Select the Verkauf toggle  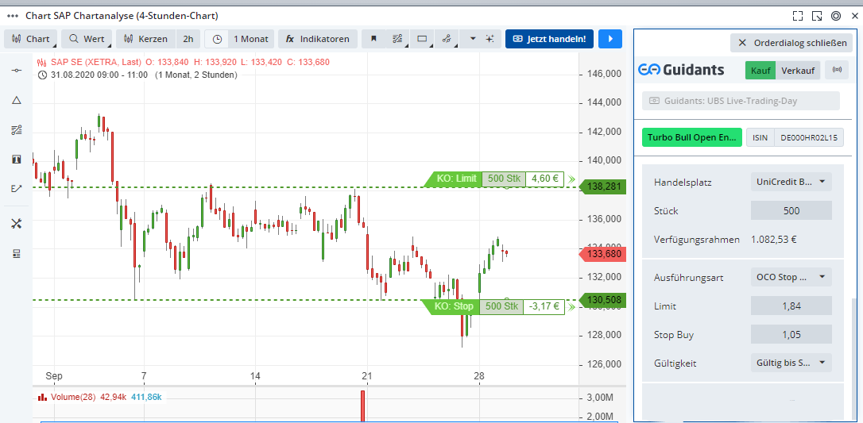coord(798,71)
